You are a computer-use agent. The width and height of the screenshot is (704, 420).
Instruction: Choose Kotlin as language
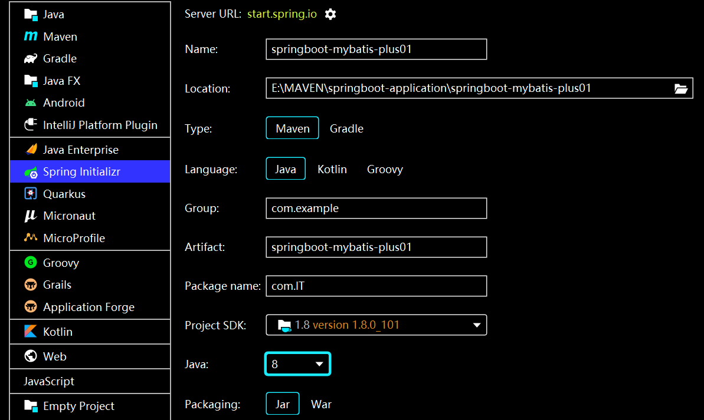[332, 170]
